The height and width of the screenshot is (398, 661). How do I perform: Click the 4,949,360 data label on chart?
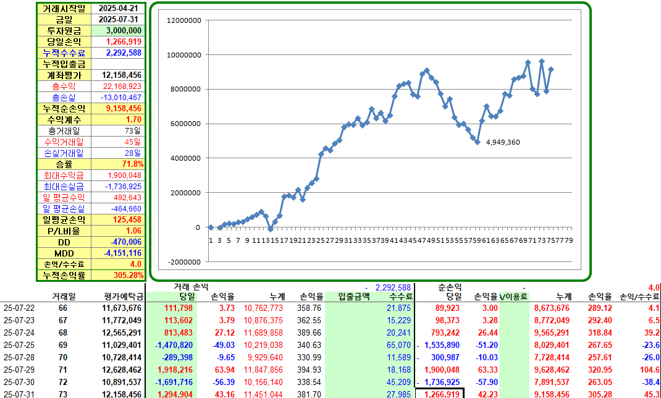[503, 142]
